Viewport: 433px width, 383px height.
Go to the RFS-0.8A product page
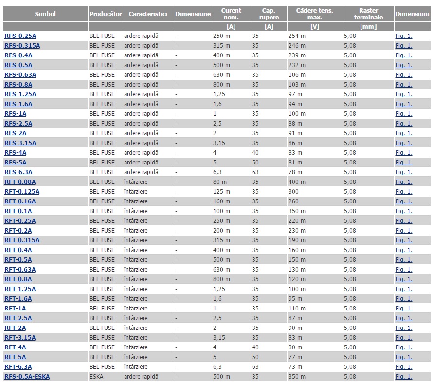click(x=18, y=85)
